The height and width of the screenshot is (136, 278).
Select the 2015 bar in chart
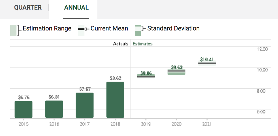[23, 109]
